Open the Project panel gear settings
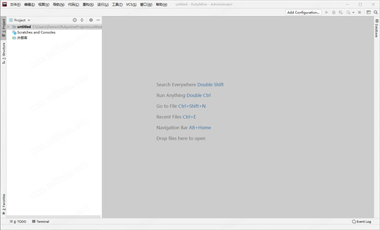This screenshot has width=380, height=230. point(91,20)
